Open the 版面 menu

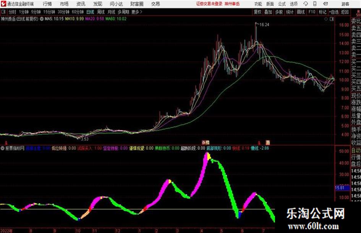pyautogui.click(x=270, y=4)
